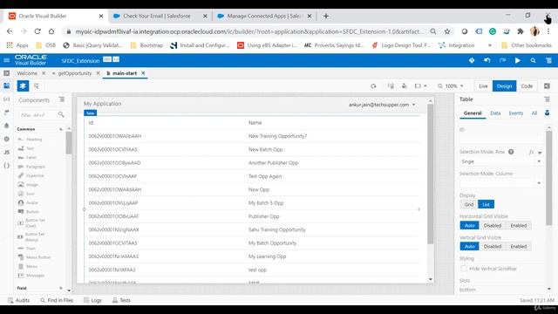
Task: Open the Oracle Visual Builder hamburger menu
Action: pos(6,60)
